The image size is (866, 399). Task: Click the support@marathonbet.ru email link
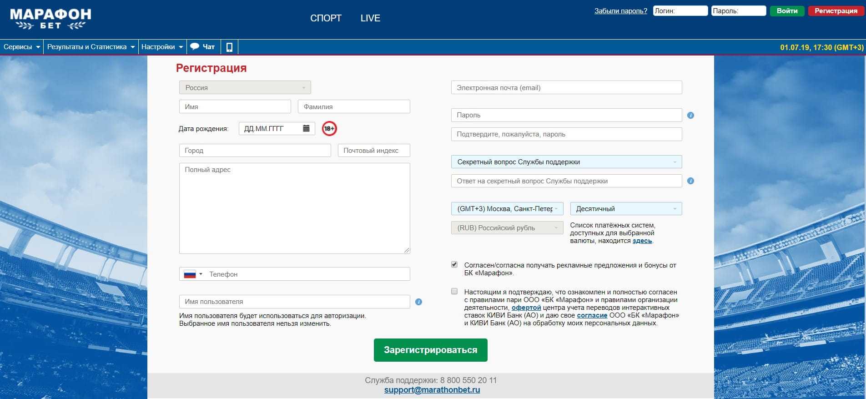pos(432,390)
